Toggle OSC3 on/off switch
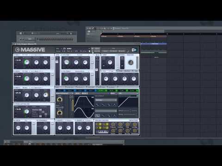 click(x=14, y=88)
